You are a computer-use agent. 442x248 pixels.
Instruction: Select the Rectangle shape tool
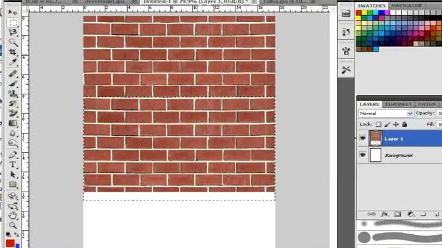[x=12, y=185]
